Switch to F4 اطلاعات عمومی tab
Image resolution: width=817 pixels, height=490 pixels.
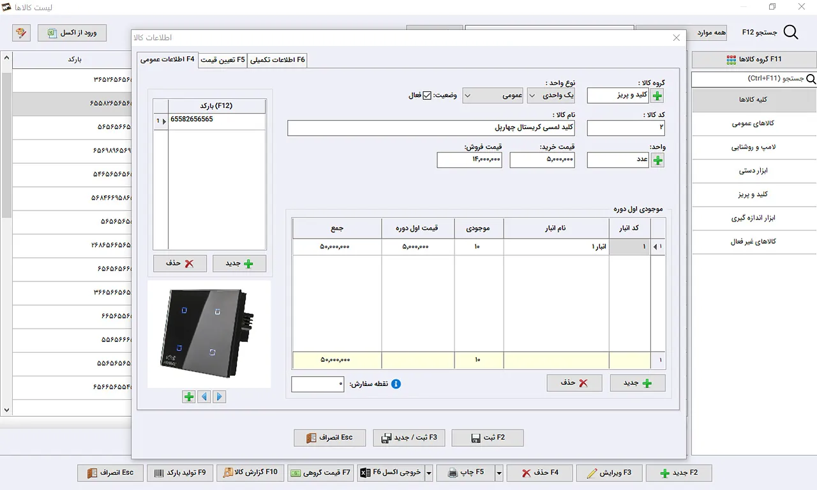pos(167,59)
